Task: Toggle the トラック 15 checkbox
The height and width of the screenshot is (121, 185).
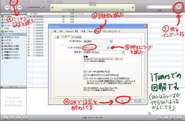Action: coord(34,56)
